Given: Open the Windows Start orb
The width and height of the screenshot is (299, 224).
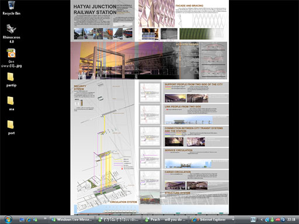Looking at the screenshot, I should pyautogui.click(x=8, y=219).
